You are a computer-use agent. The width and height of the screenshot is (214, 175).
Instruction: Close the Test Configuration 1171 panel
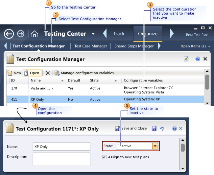(180, 129)
